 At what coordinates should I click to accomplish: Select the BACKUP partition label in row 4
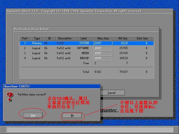[84, 58]
